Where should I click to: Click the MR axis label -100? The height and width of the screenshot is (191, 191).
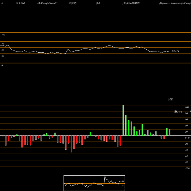187,168
